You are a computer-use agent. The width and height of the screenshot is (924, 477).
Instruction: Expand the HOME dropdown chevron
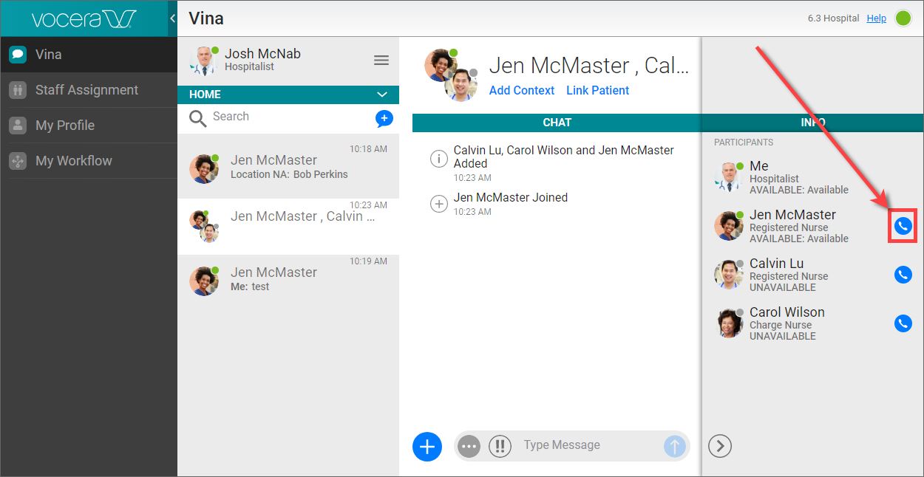point(382,95)
